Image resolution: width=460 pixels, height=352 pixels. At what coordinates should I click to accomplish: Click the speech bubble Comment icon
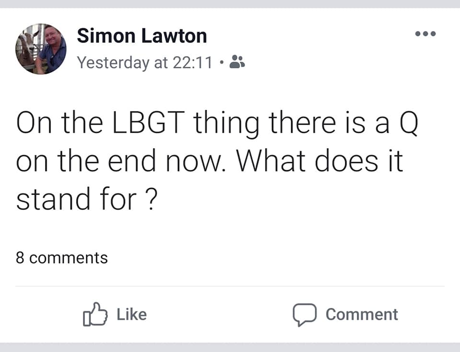point(305,315)
